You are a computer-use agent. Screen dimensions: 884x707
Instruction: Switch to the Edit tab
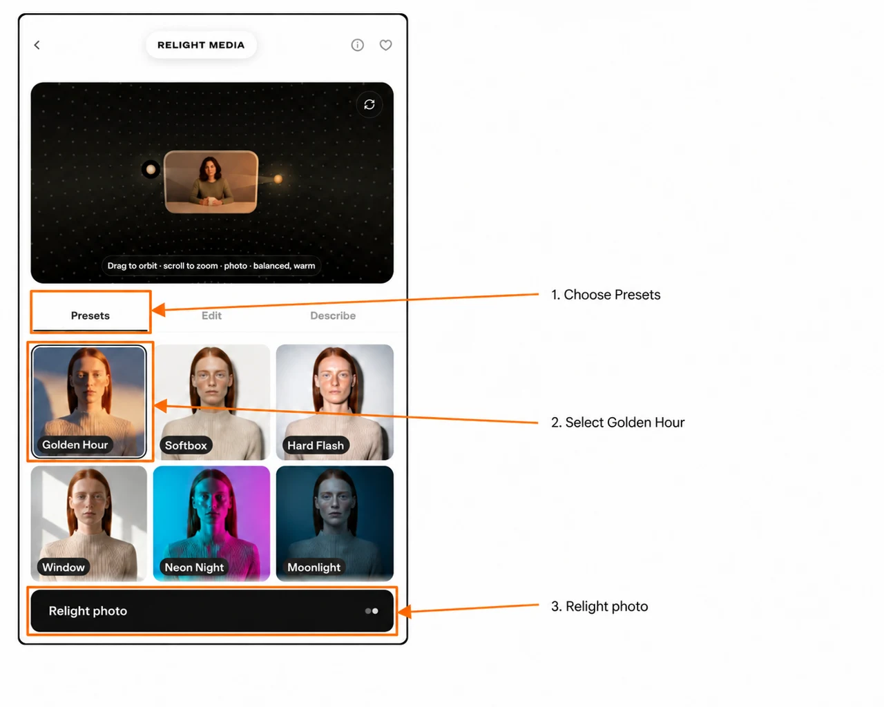coord(211,316)
